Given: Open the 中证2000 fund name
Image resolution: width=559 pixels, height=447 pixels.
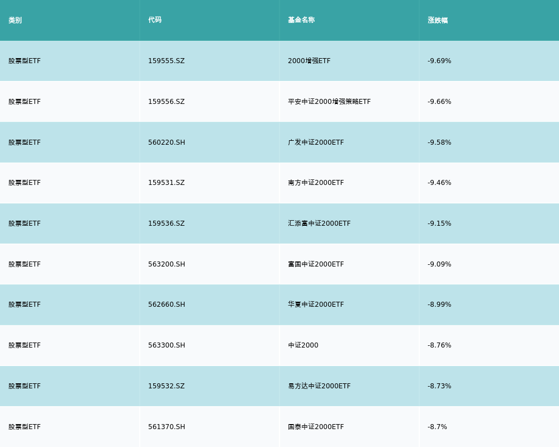Looking at the screenshot, I should pos(303,345).
